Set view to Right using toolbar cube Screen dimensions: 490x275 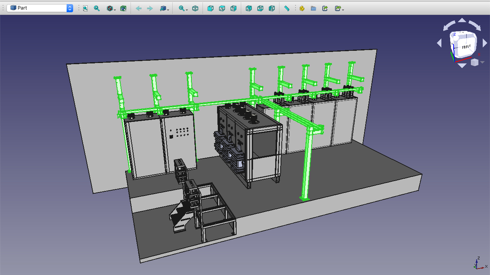click(234, 8)
